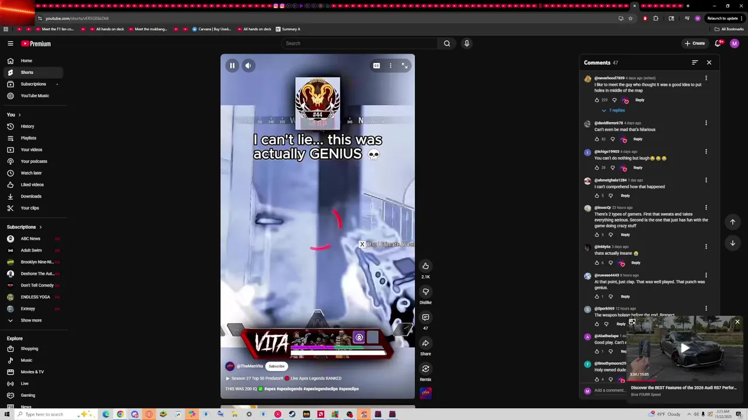Image resolution: width=748 pixels, height=420 pixels.
Task: Open YouTube Music in sidebar
Action: tap(34, 96)
